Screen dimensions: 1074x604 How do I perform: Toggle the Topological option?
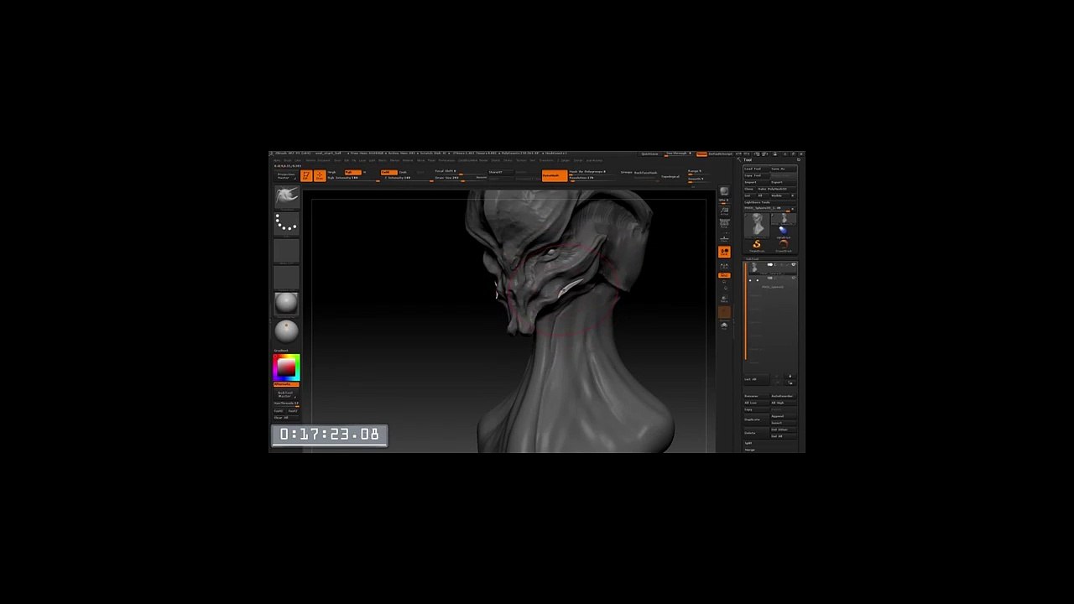point(670,176)
